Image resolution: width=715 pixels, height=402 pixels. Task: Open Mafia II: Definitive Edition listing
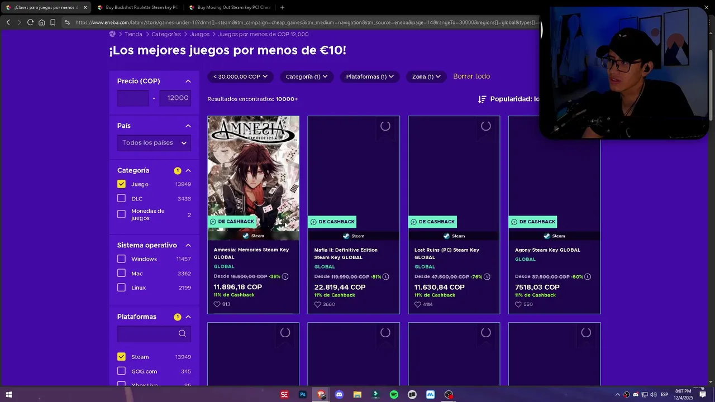[x=346, y=253]
